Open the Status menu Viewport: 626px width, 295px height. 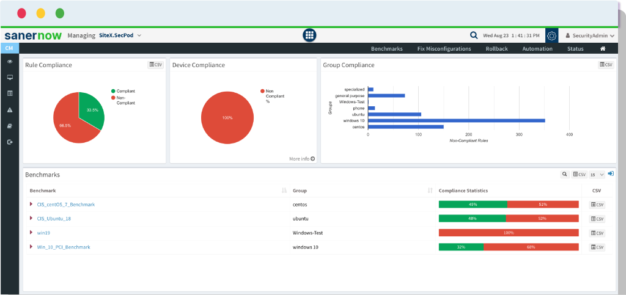point(575,49)
